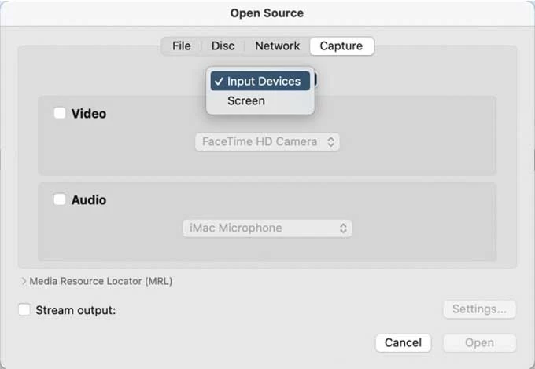The width and height of the screenshot is (535, 369).
Task: Click the Media Resource Locator (MRL) label
Action: (101, 281)
